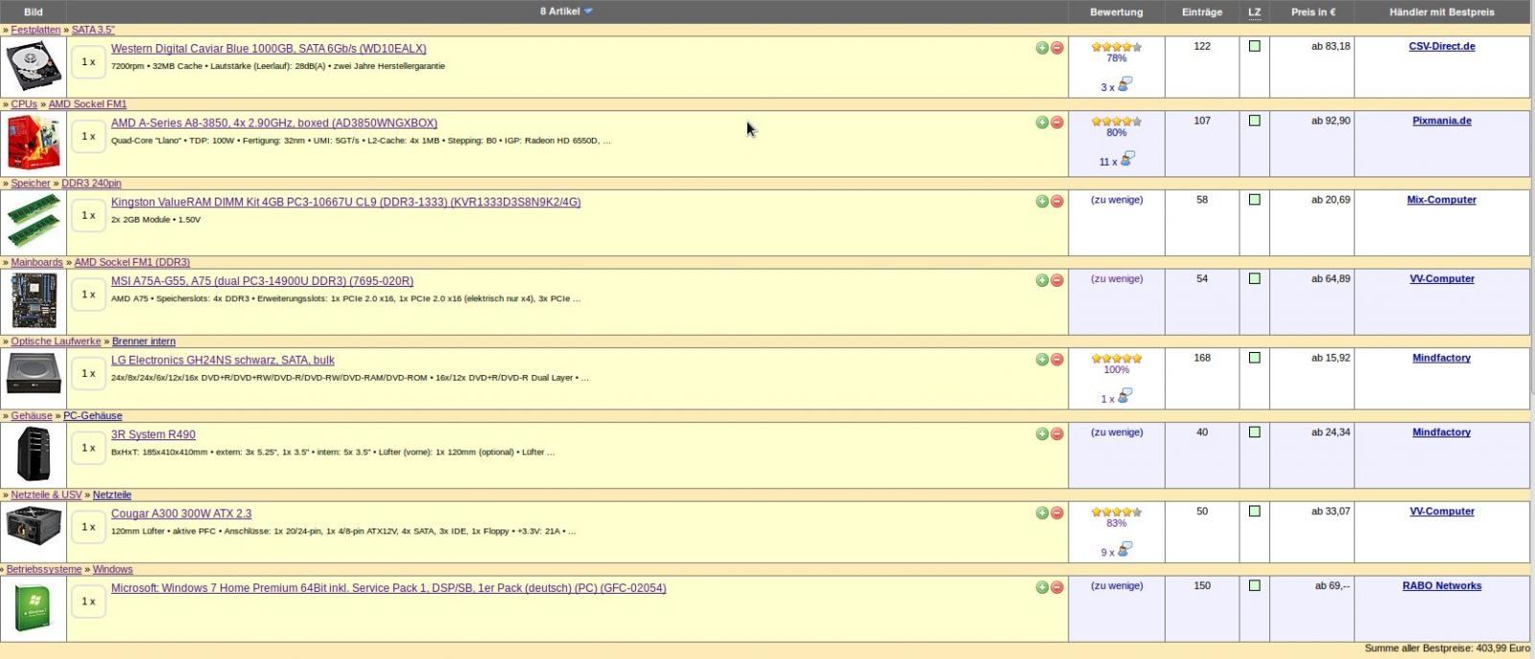Screen dimensions: 1535x659
Task: Open the 9 user reviews icon for Cougar A300
Action: (1125, 550)
